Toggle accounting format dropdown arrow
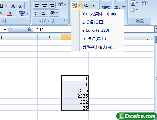 tap(80, 6)
